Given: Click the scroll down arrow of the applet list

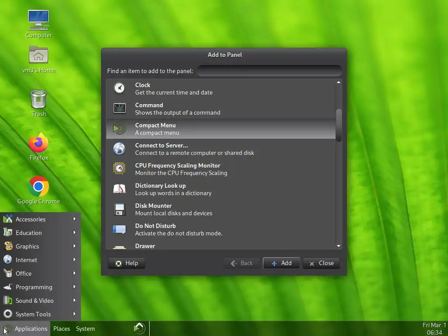Looking at the screenshot, I should point(339,246).
